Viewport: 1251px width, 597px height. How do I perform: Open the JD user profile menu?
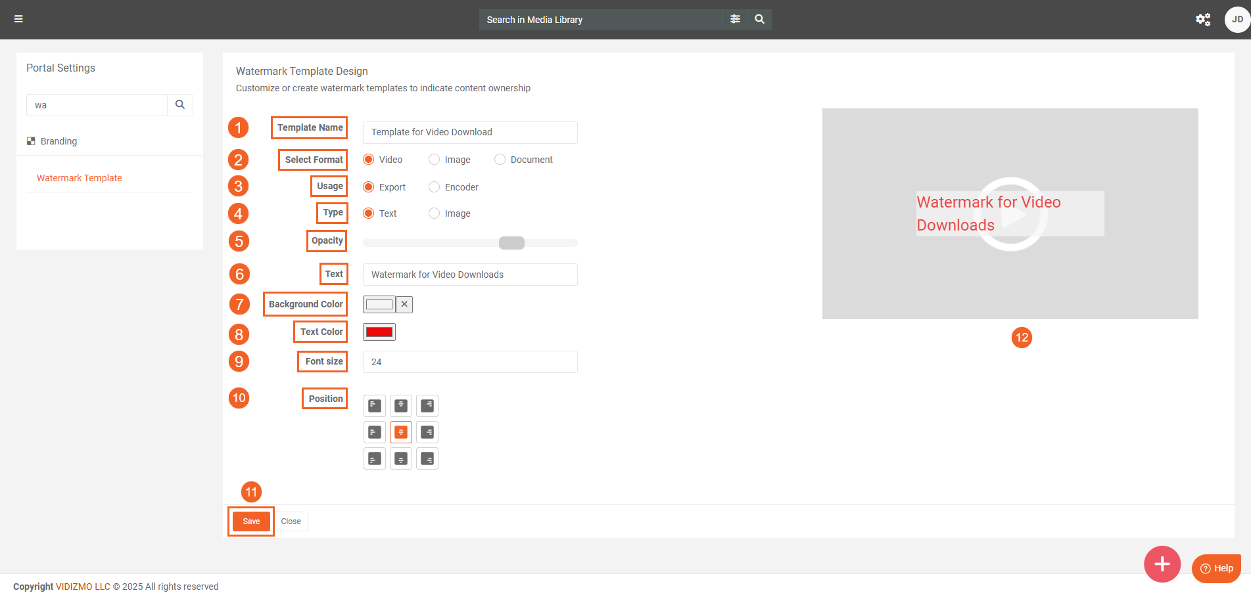coord(1237,19)
